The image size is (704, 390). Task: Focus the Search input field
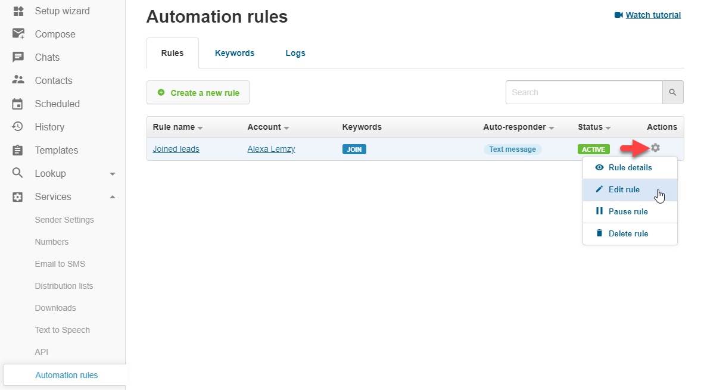click(584, 92)
